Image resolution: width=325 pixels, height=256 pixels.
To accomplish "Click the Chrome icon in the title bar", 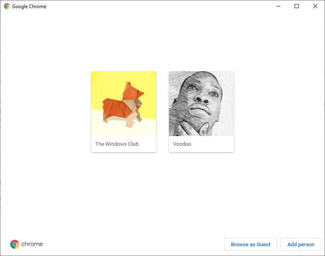I will pos(6,6).
